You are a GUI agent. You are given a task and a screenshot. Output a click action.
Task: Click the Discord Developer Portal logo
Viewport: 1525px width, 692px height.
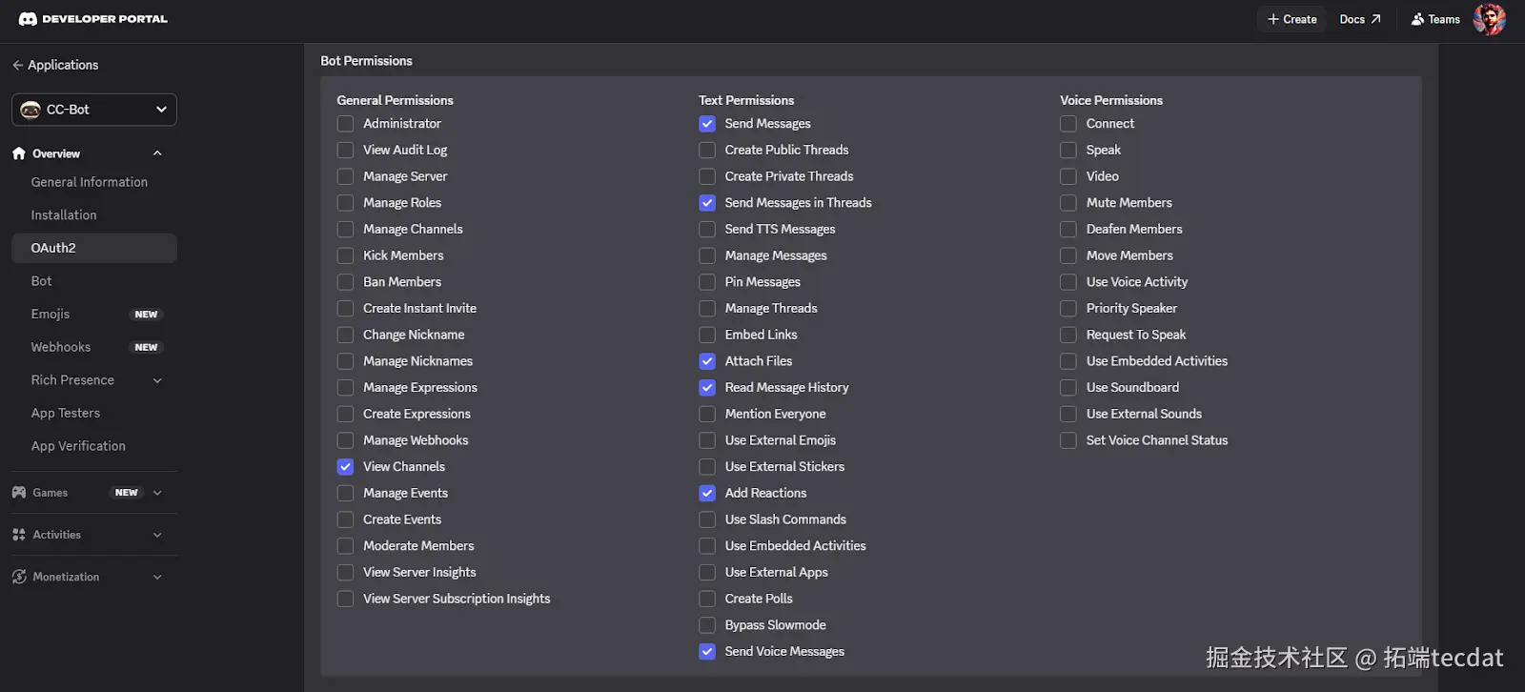(x=93, y=19)
